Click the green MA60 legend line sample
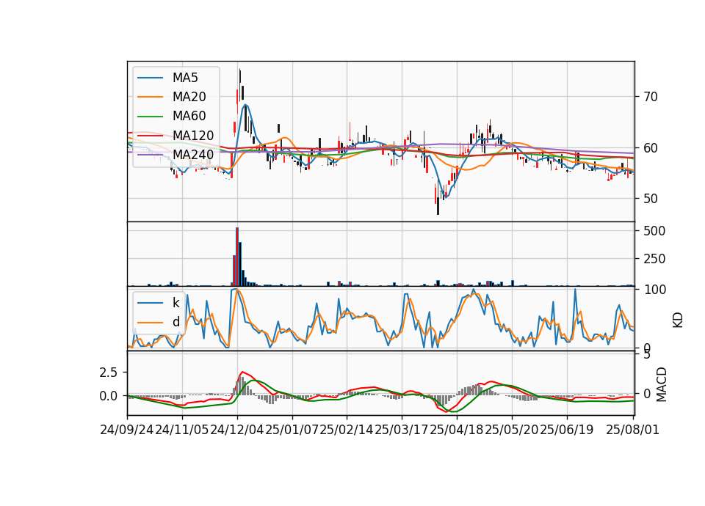Viewport: 705px width, 506px height. pos(150,117)
